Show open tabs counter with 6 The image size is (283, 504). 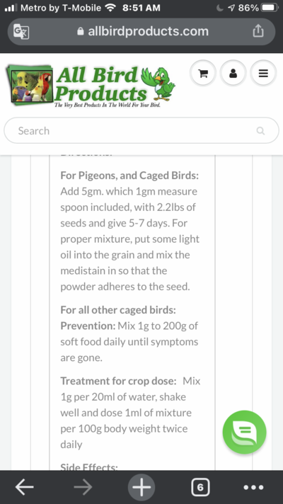point(200,487)
